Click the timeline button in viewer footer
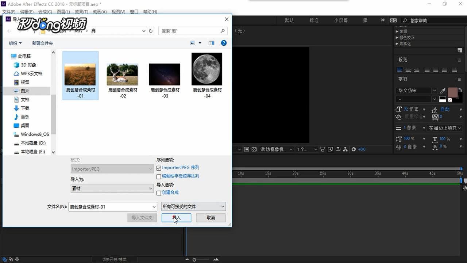 pos(338,149)
